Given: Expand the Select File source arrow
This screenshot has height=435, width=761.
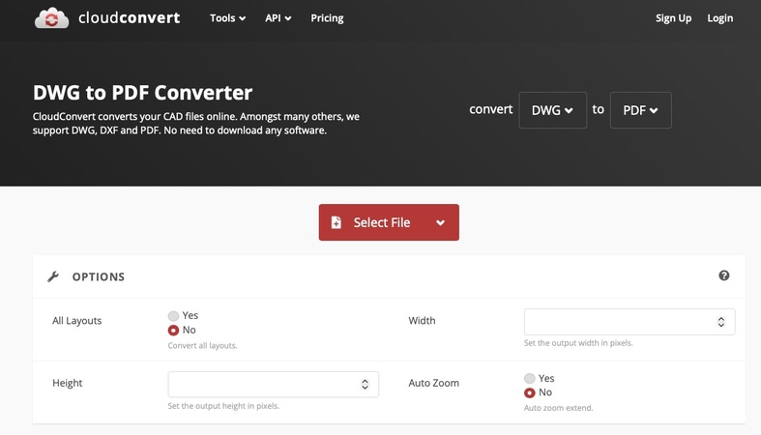Looking at the screenshot, I should click(440, 222).
